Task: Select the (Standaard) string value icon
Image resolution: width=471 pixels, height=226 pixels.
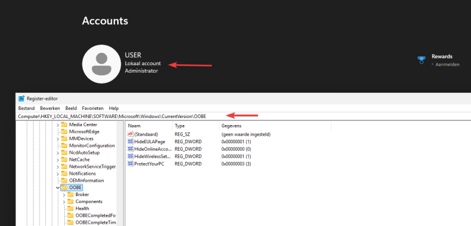Action: point(130,134)
